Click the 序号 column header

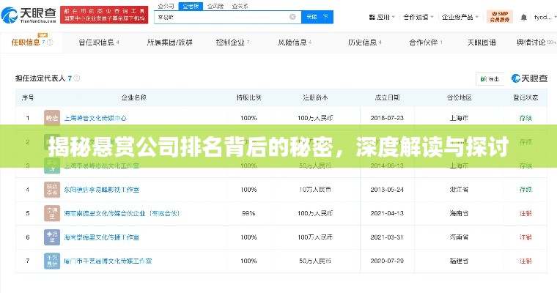click(x=28, y=97)
